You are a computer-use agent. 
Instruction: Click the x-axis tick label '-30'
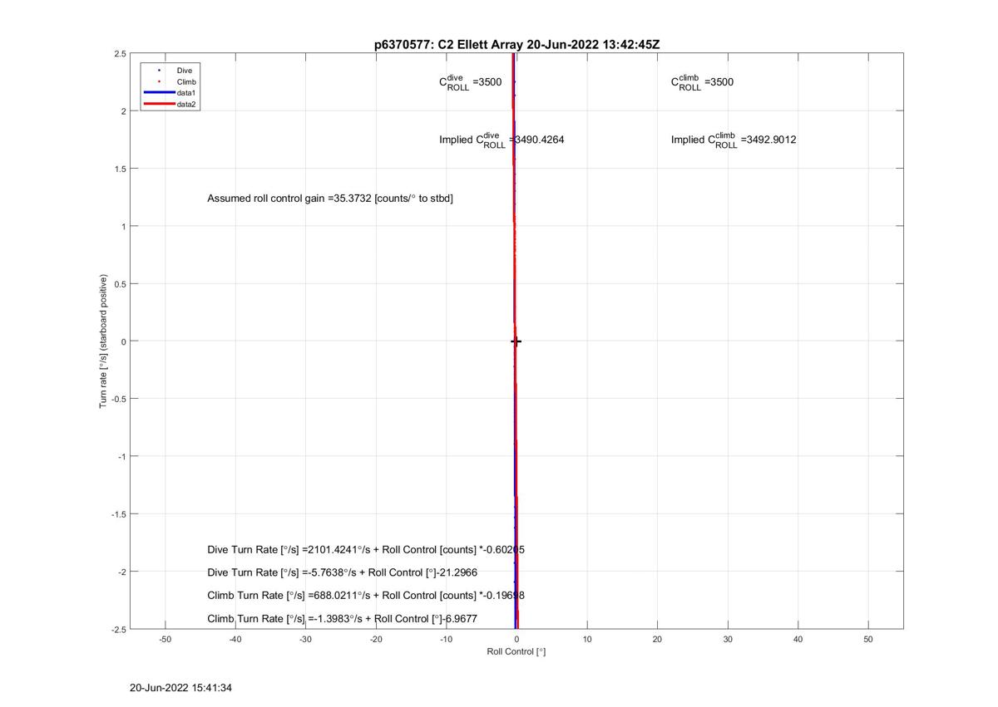[305, 640]
